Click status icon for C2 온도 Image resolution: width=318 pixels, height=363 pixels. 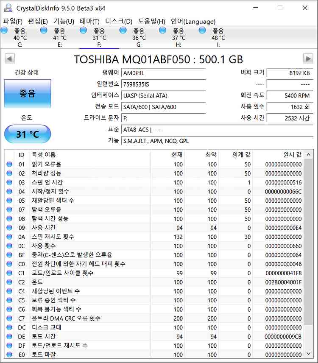9,282
